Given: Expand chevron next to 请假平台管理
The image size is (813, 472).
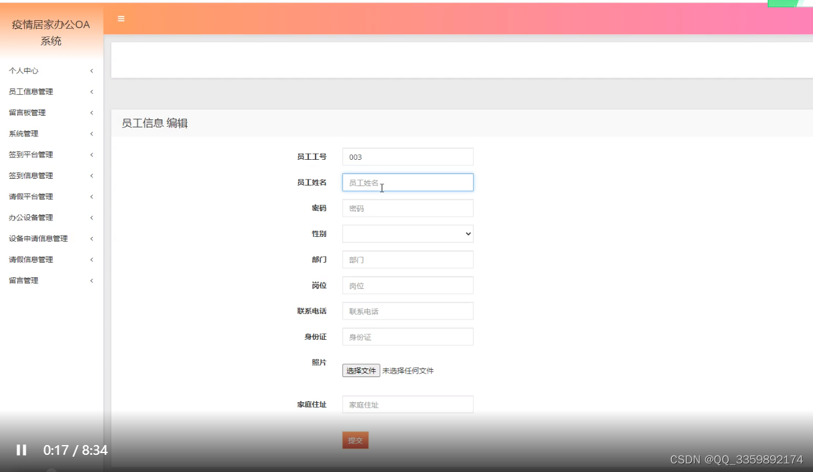Looking at the screenshot, I should pos(92,197).
